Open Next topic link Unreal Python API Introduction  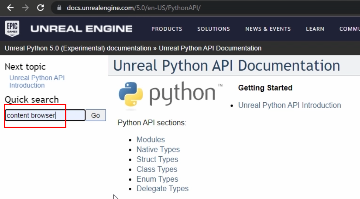click(x=37, y=82)
